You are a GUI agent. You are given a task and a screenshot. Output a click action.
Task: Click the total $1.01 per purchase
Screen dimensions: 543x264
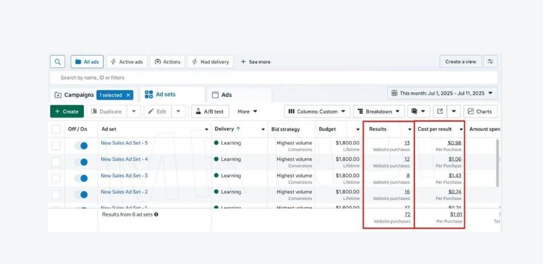point(456,215)
